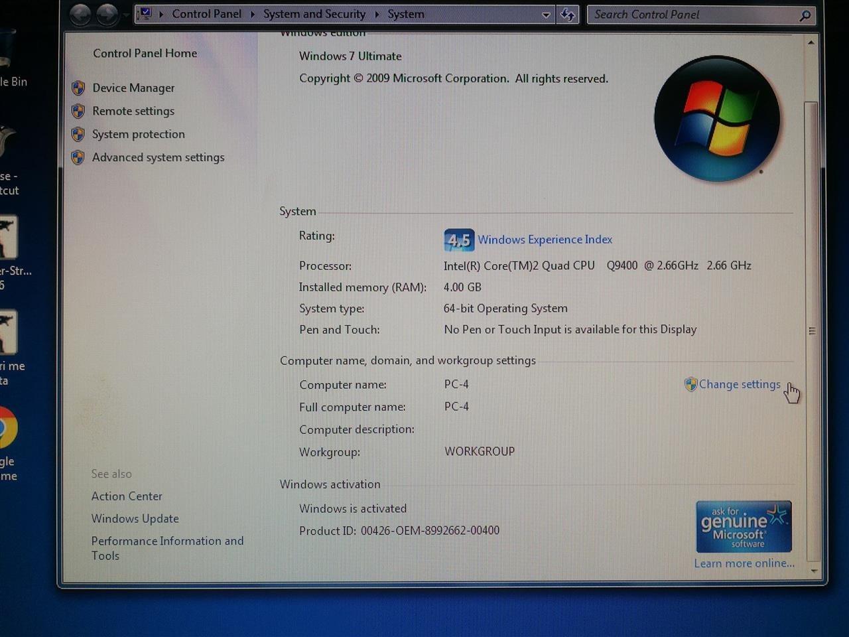Select System and Security in the breadcrumb
849x637 pixels.
point(314,14)
